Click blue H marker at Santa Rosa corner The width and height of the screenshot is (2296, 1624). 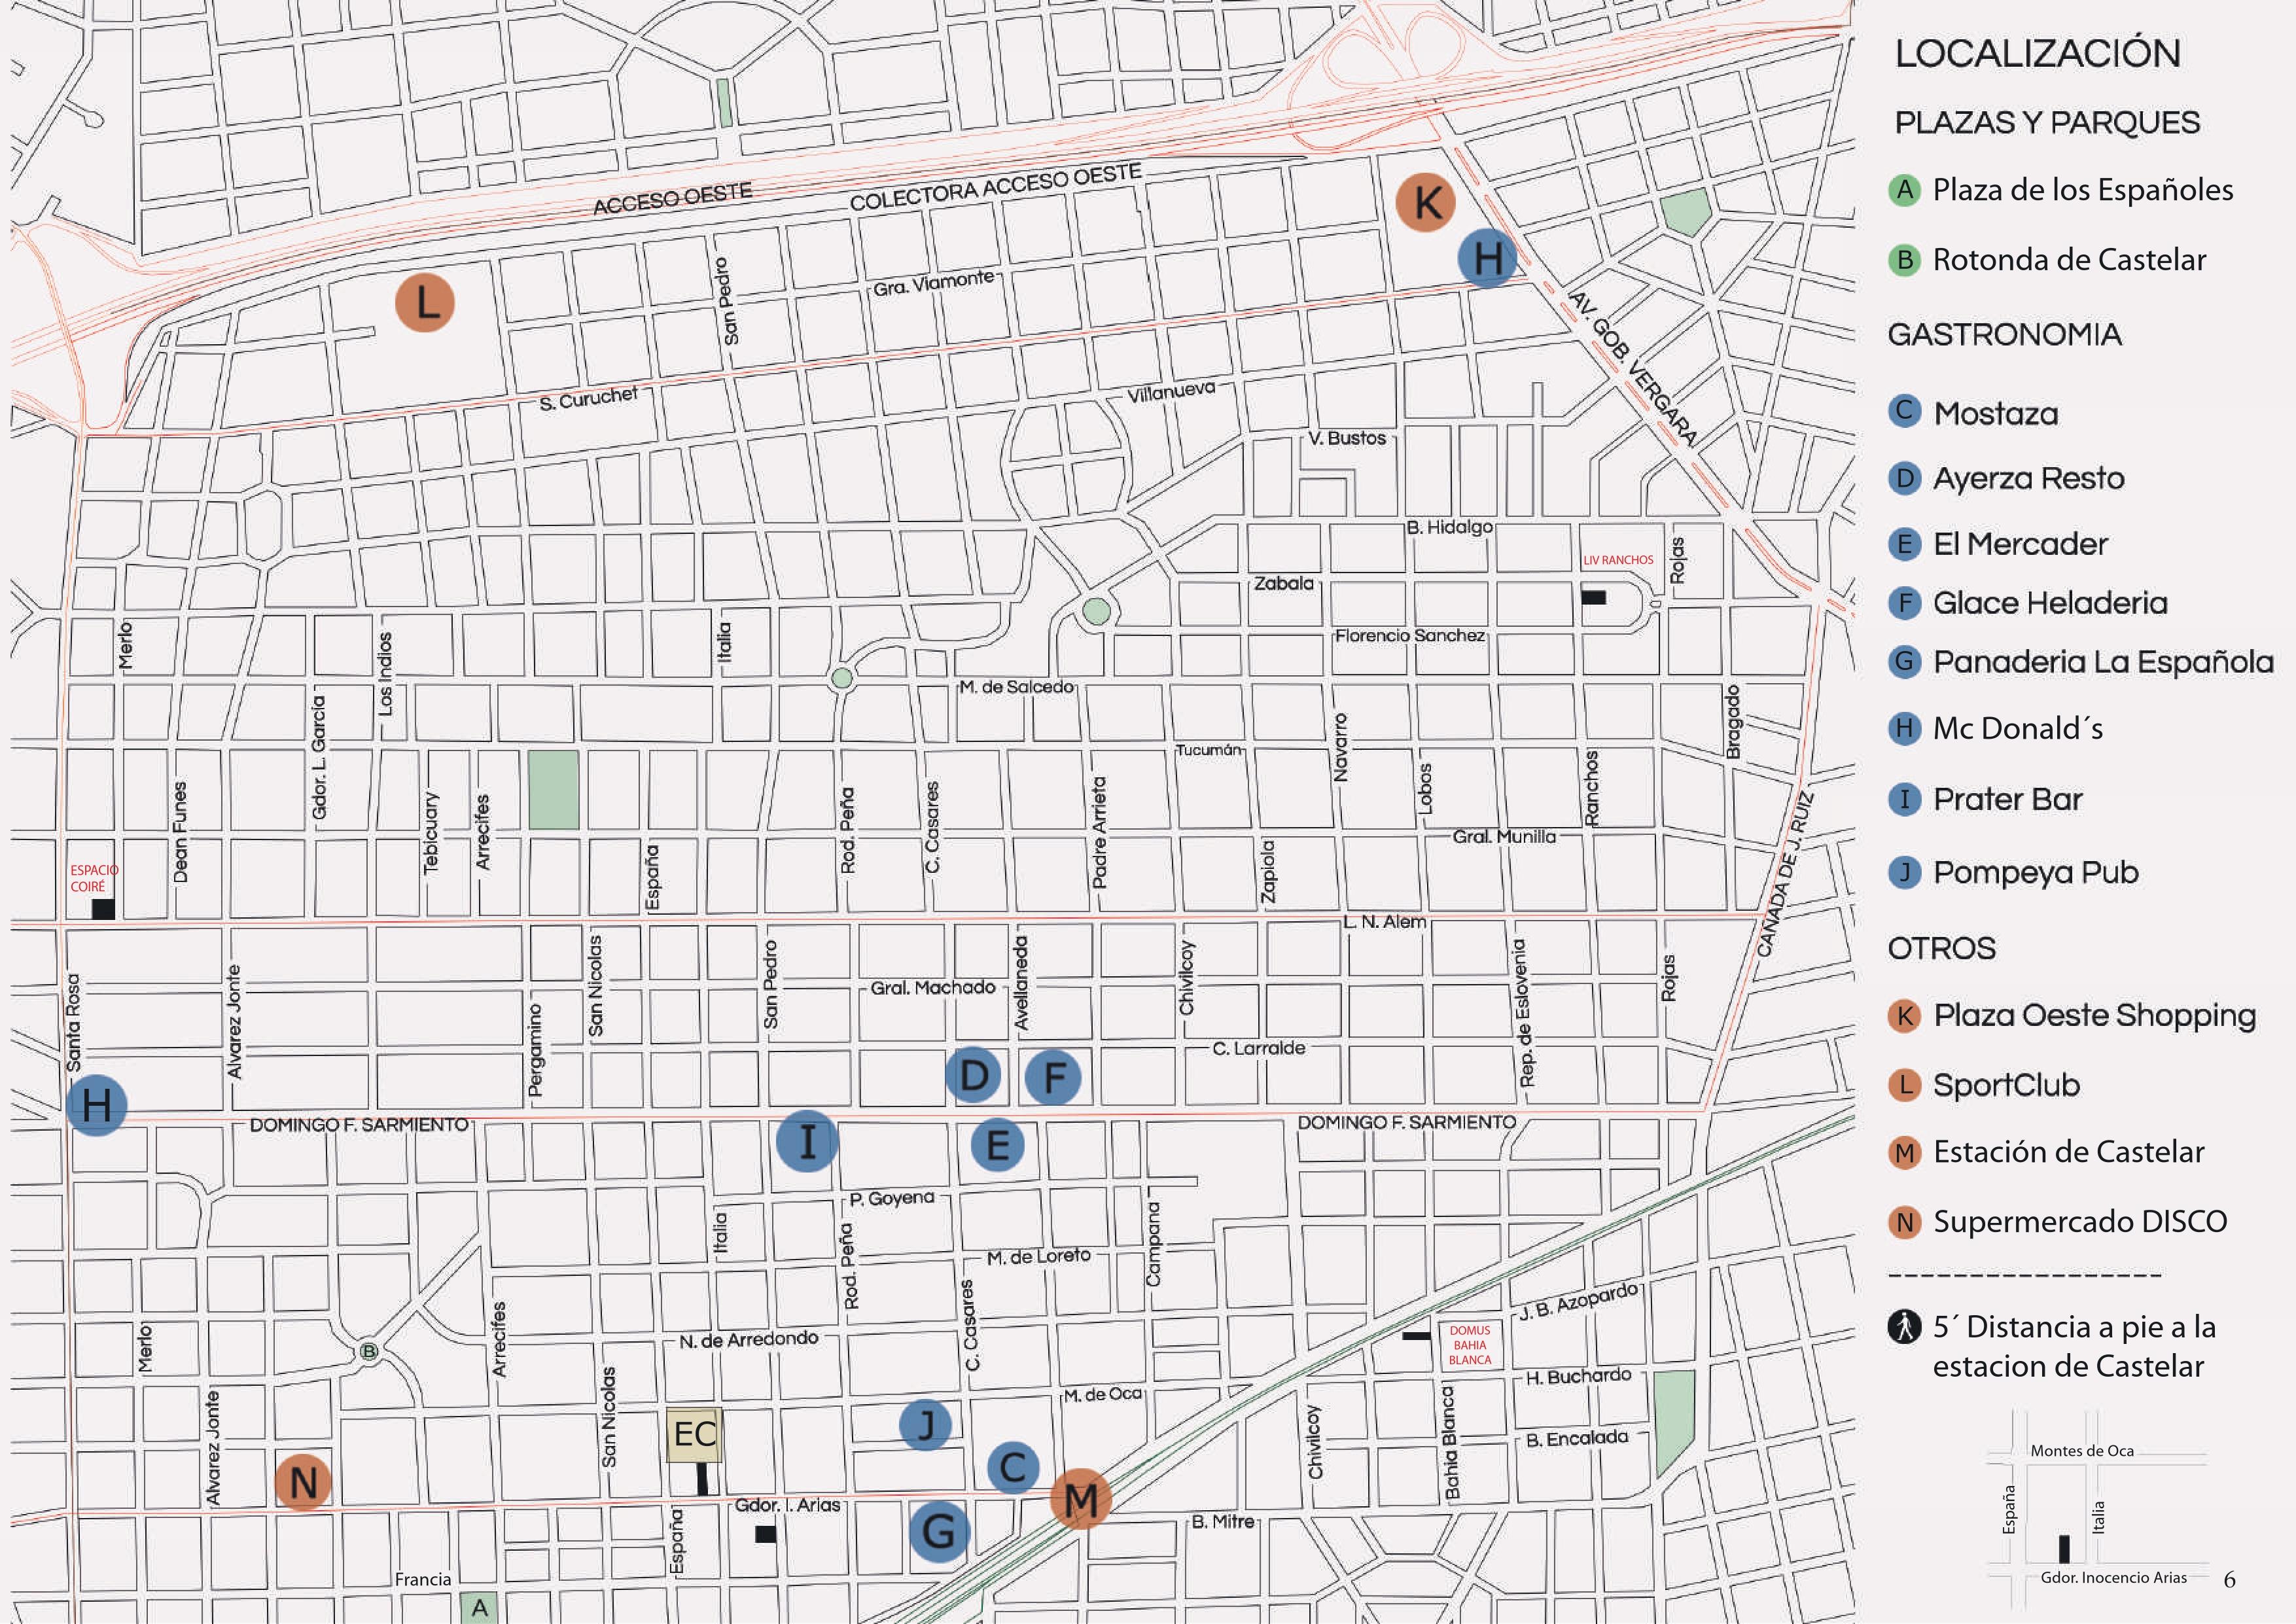(x=97, y=1104)
